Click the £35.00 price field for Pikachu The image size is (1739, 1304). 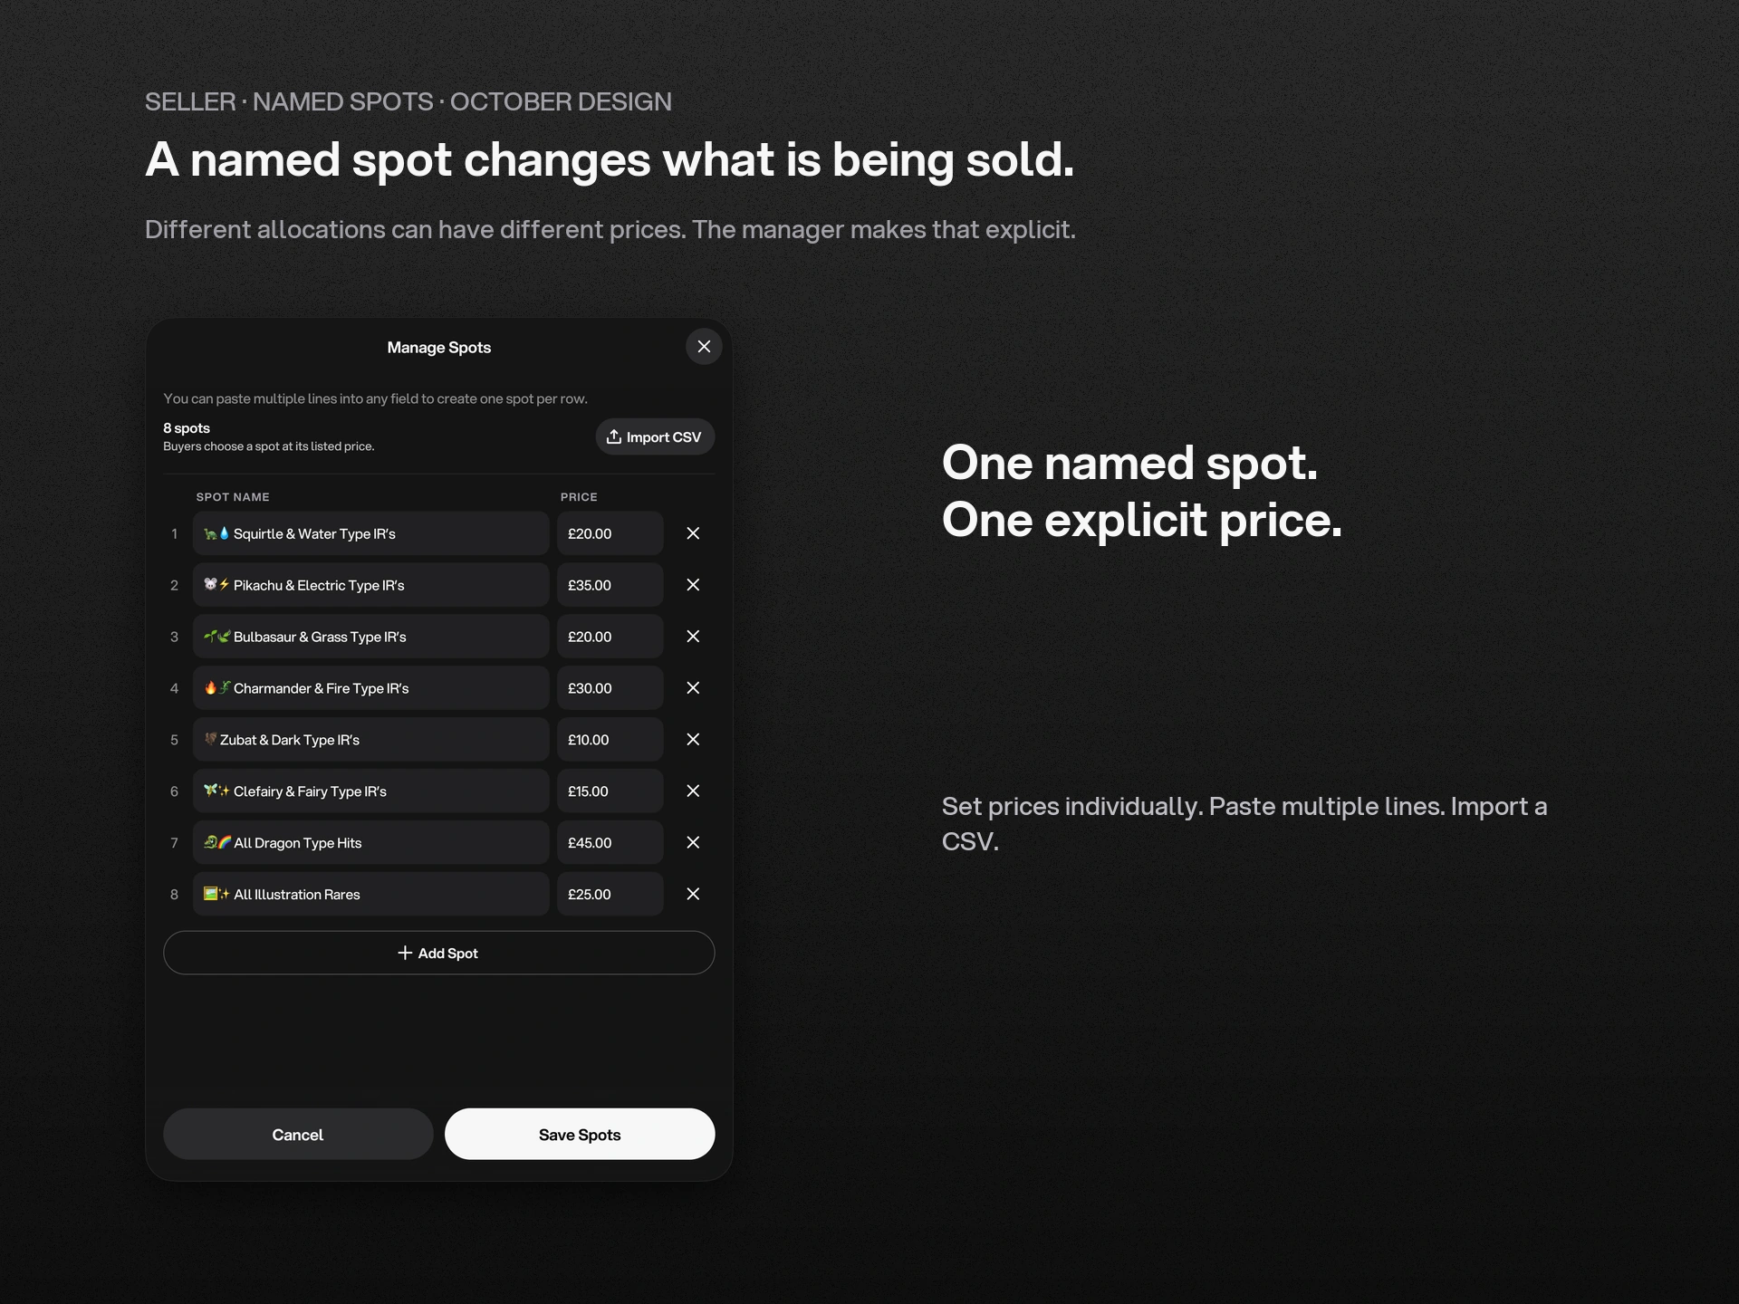click(x=610, y=585)
